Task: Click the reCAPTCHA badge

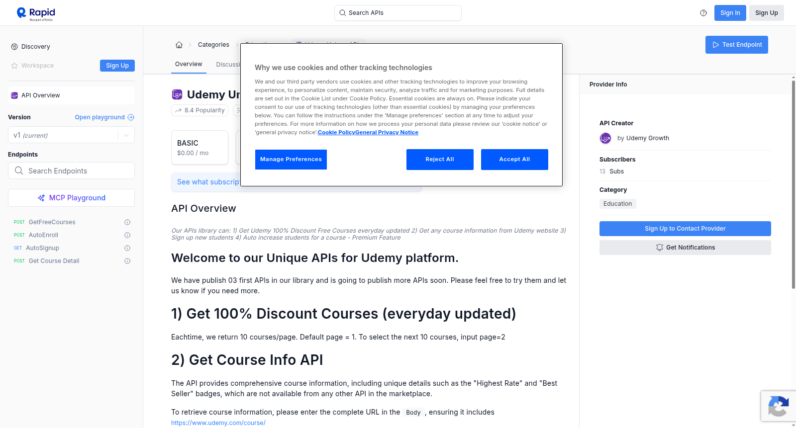Action: point(778,406)
